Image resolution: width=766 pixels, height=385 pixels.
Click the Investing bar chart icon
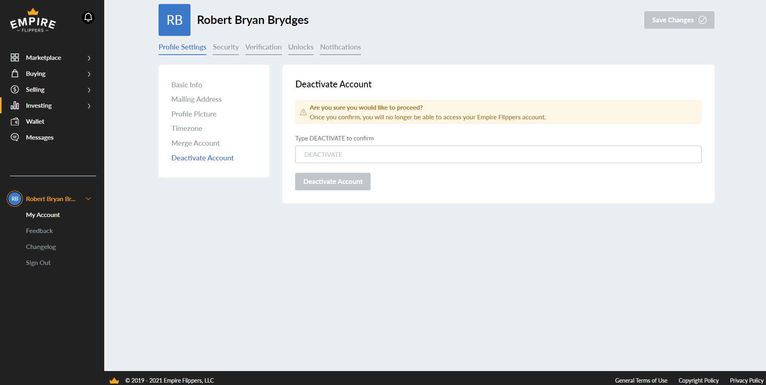click(15, 105)
